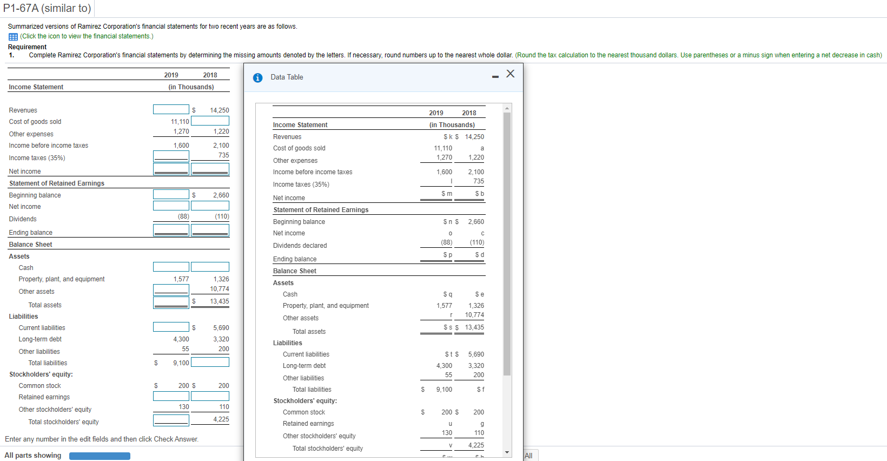Image resolution: width=887 pixels, height=461 pixels.
Task: Click the All button behind the popup
Action: pyautogui.click(x=529, y=456)
